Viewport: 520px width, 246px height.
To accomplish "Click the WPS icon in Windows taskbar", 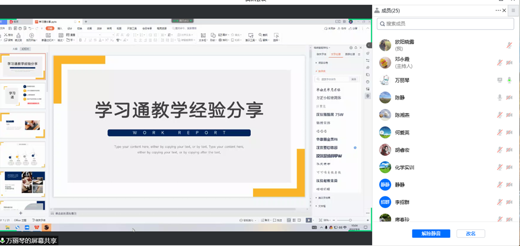I will point(37,227).
